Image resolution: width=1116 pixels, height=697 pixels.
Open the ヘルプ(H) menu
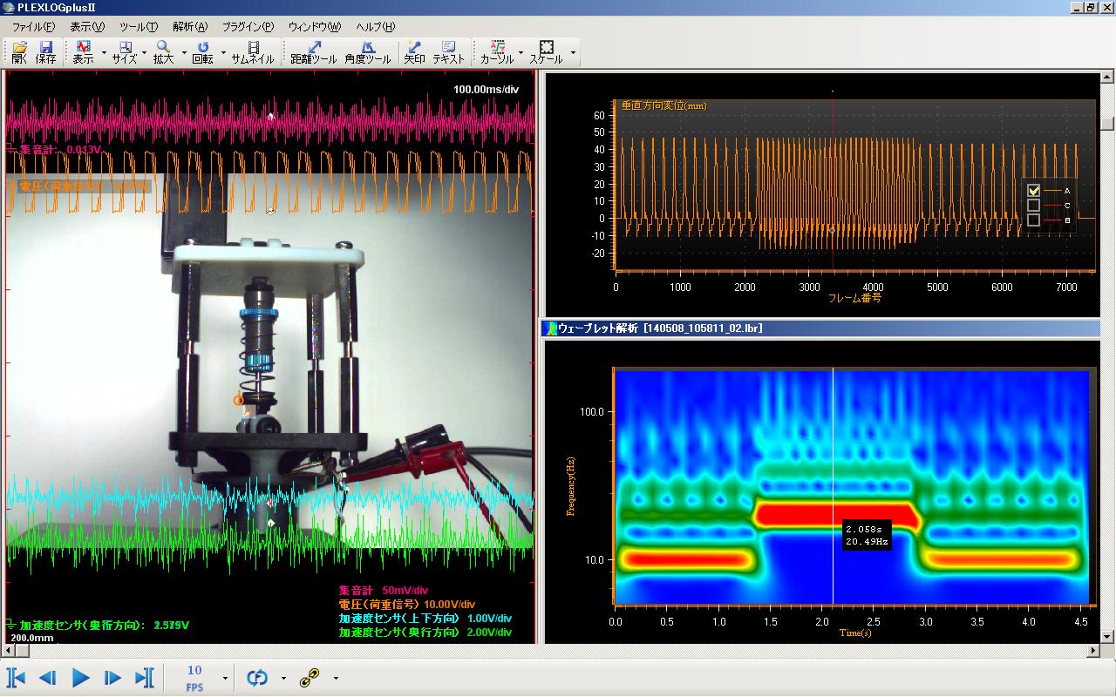coord(376,26)
